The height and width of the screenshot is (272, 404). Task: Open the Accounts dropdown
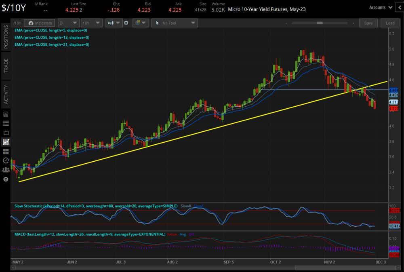click(380, 7)
